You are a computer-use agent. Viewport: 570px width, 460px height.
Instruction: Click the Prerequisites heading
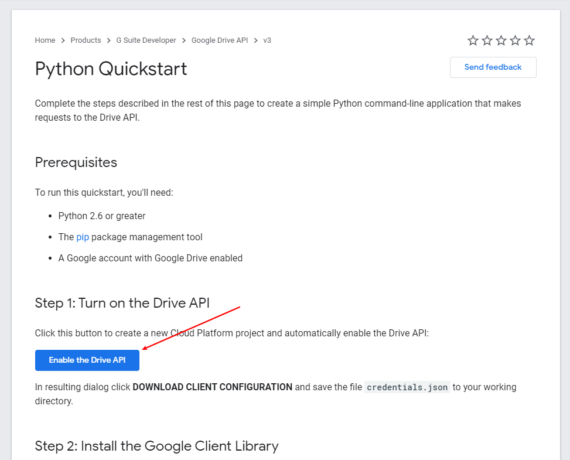pos(76,162)
